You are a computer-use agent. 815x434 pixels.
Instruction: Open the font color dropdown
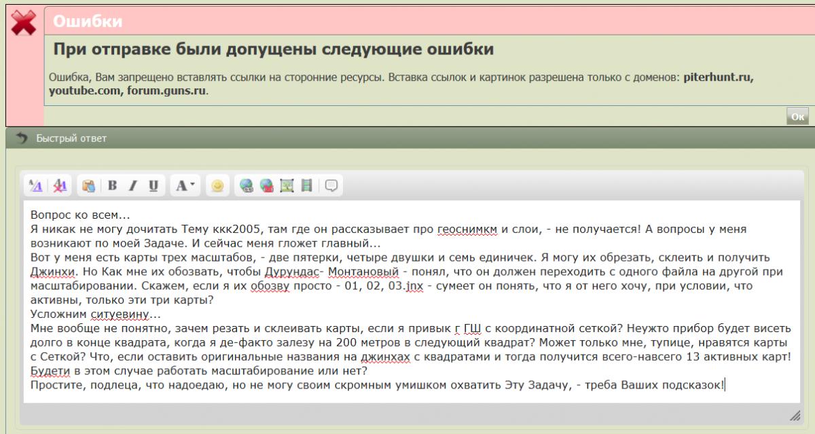tap(185, 186)
